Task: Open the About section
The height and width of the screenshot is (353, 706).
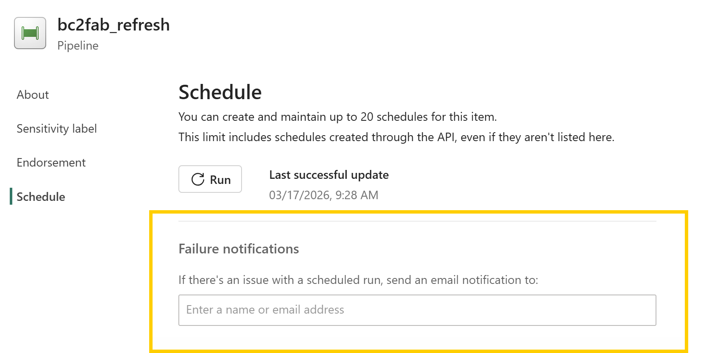Action: [32, 95]
